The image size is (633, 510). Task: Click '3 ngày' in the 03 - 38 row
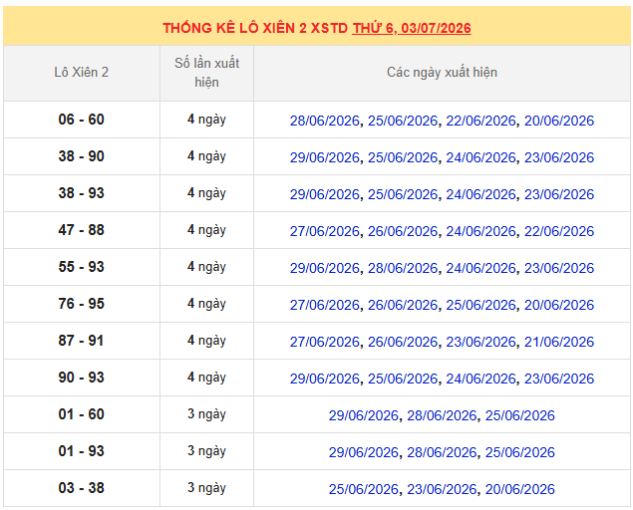(x=206, y=488)
